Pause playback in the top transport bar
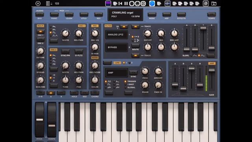252x142 pixels. click(126, 4)
